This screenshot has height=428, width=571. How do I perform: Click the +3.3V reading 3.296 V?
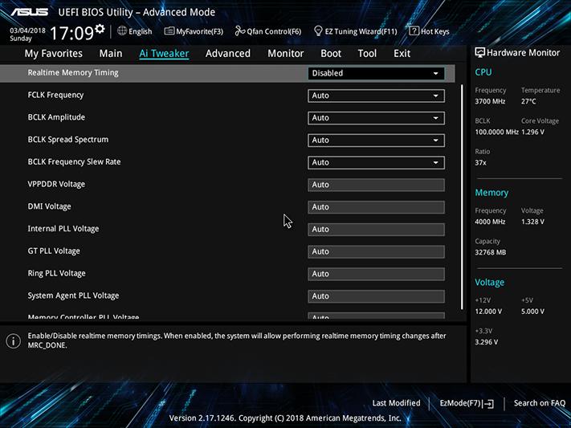(486, 342)
